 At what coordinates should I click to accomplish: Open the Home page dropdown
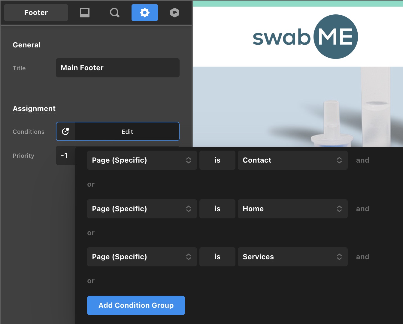click(293, 209)
